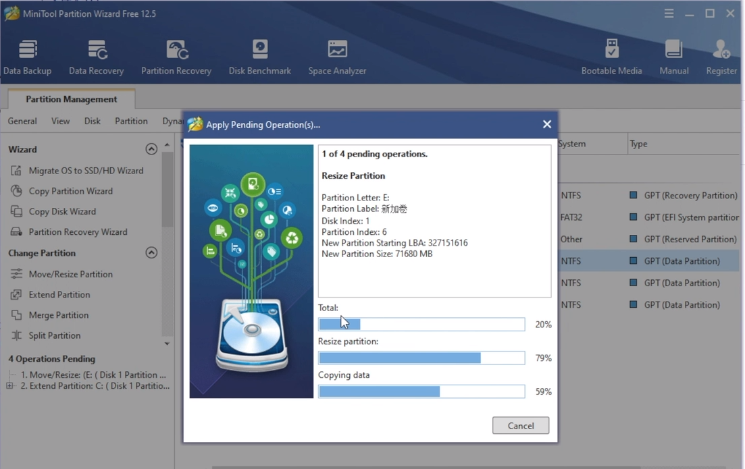
Task: Click the Migrate OS to SSD/HD Wizard icon
Action: coord(16,171)
